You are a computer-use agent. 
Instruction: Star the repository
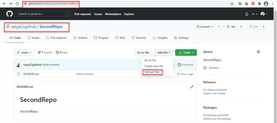pyautogui.click(x=231, y=27)
